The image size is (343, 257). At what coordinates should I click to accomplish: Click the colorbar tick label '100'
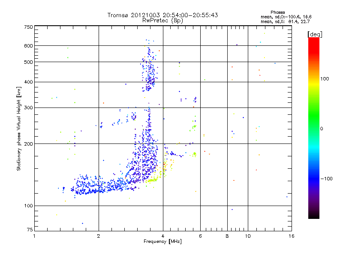point(325,79)
